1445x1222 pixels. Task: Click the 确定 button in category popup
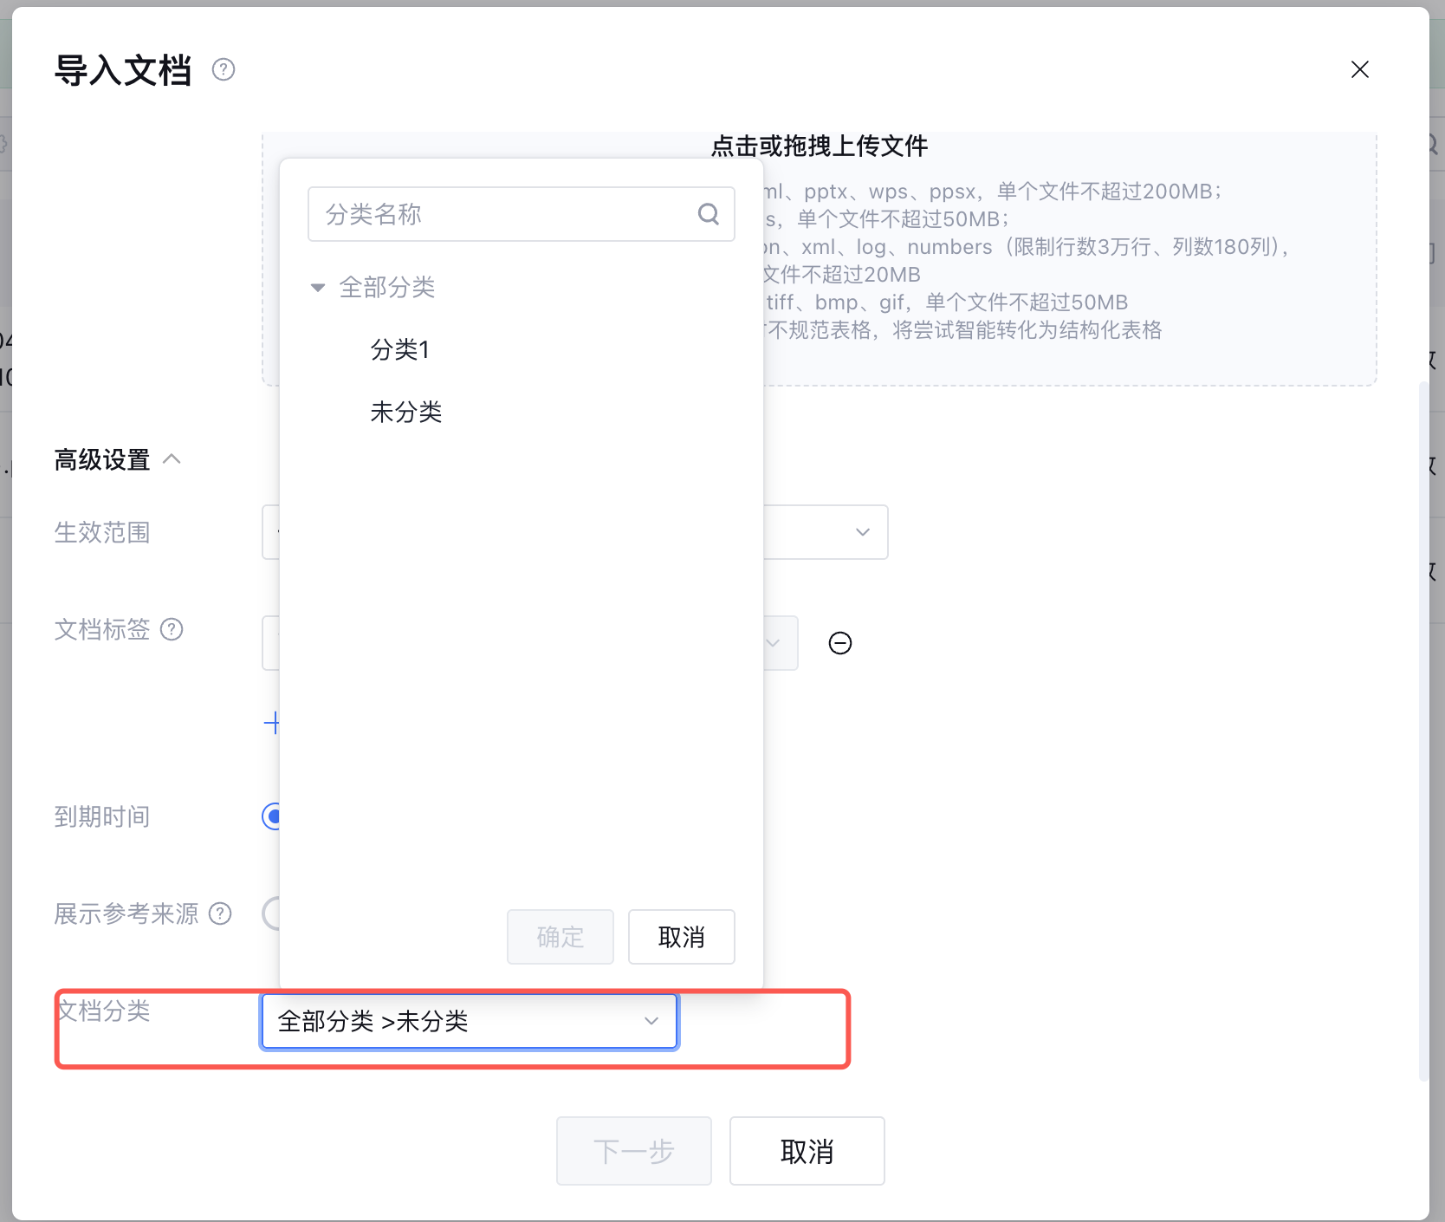point(560,937)
